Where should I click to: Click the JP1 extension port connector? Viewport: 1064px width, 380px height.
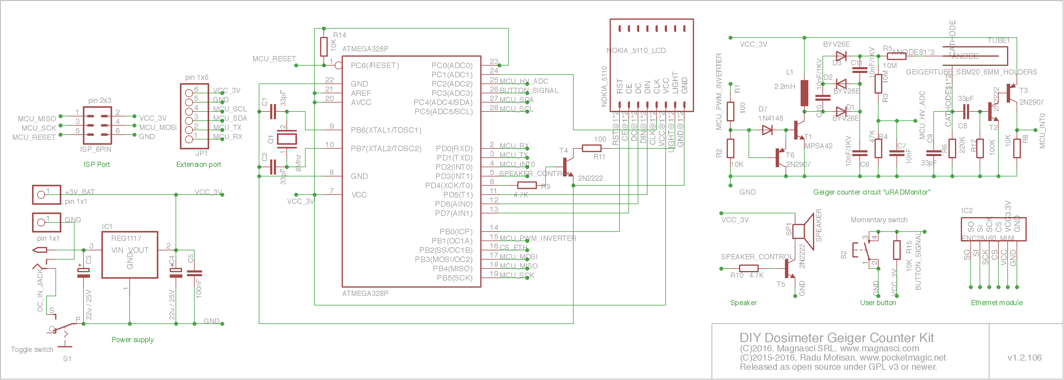pyautogui.click(x=194, y=116)
